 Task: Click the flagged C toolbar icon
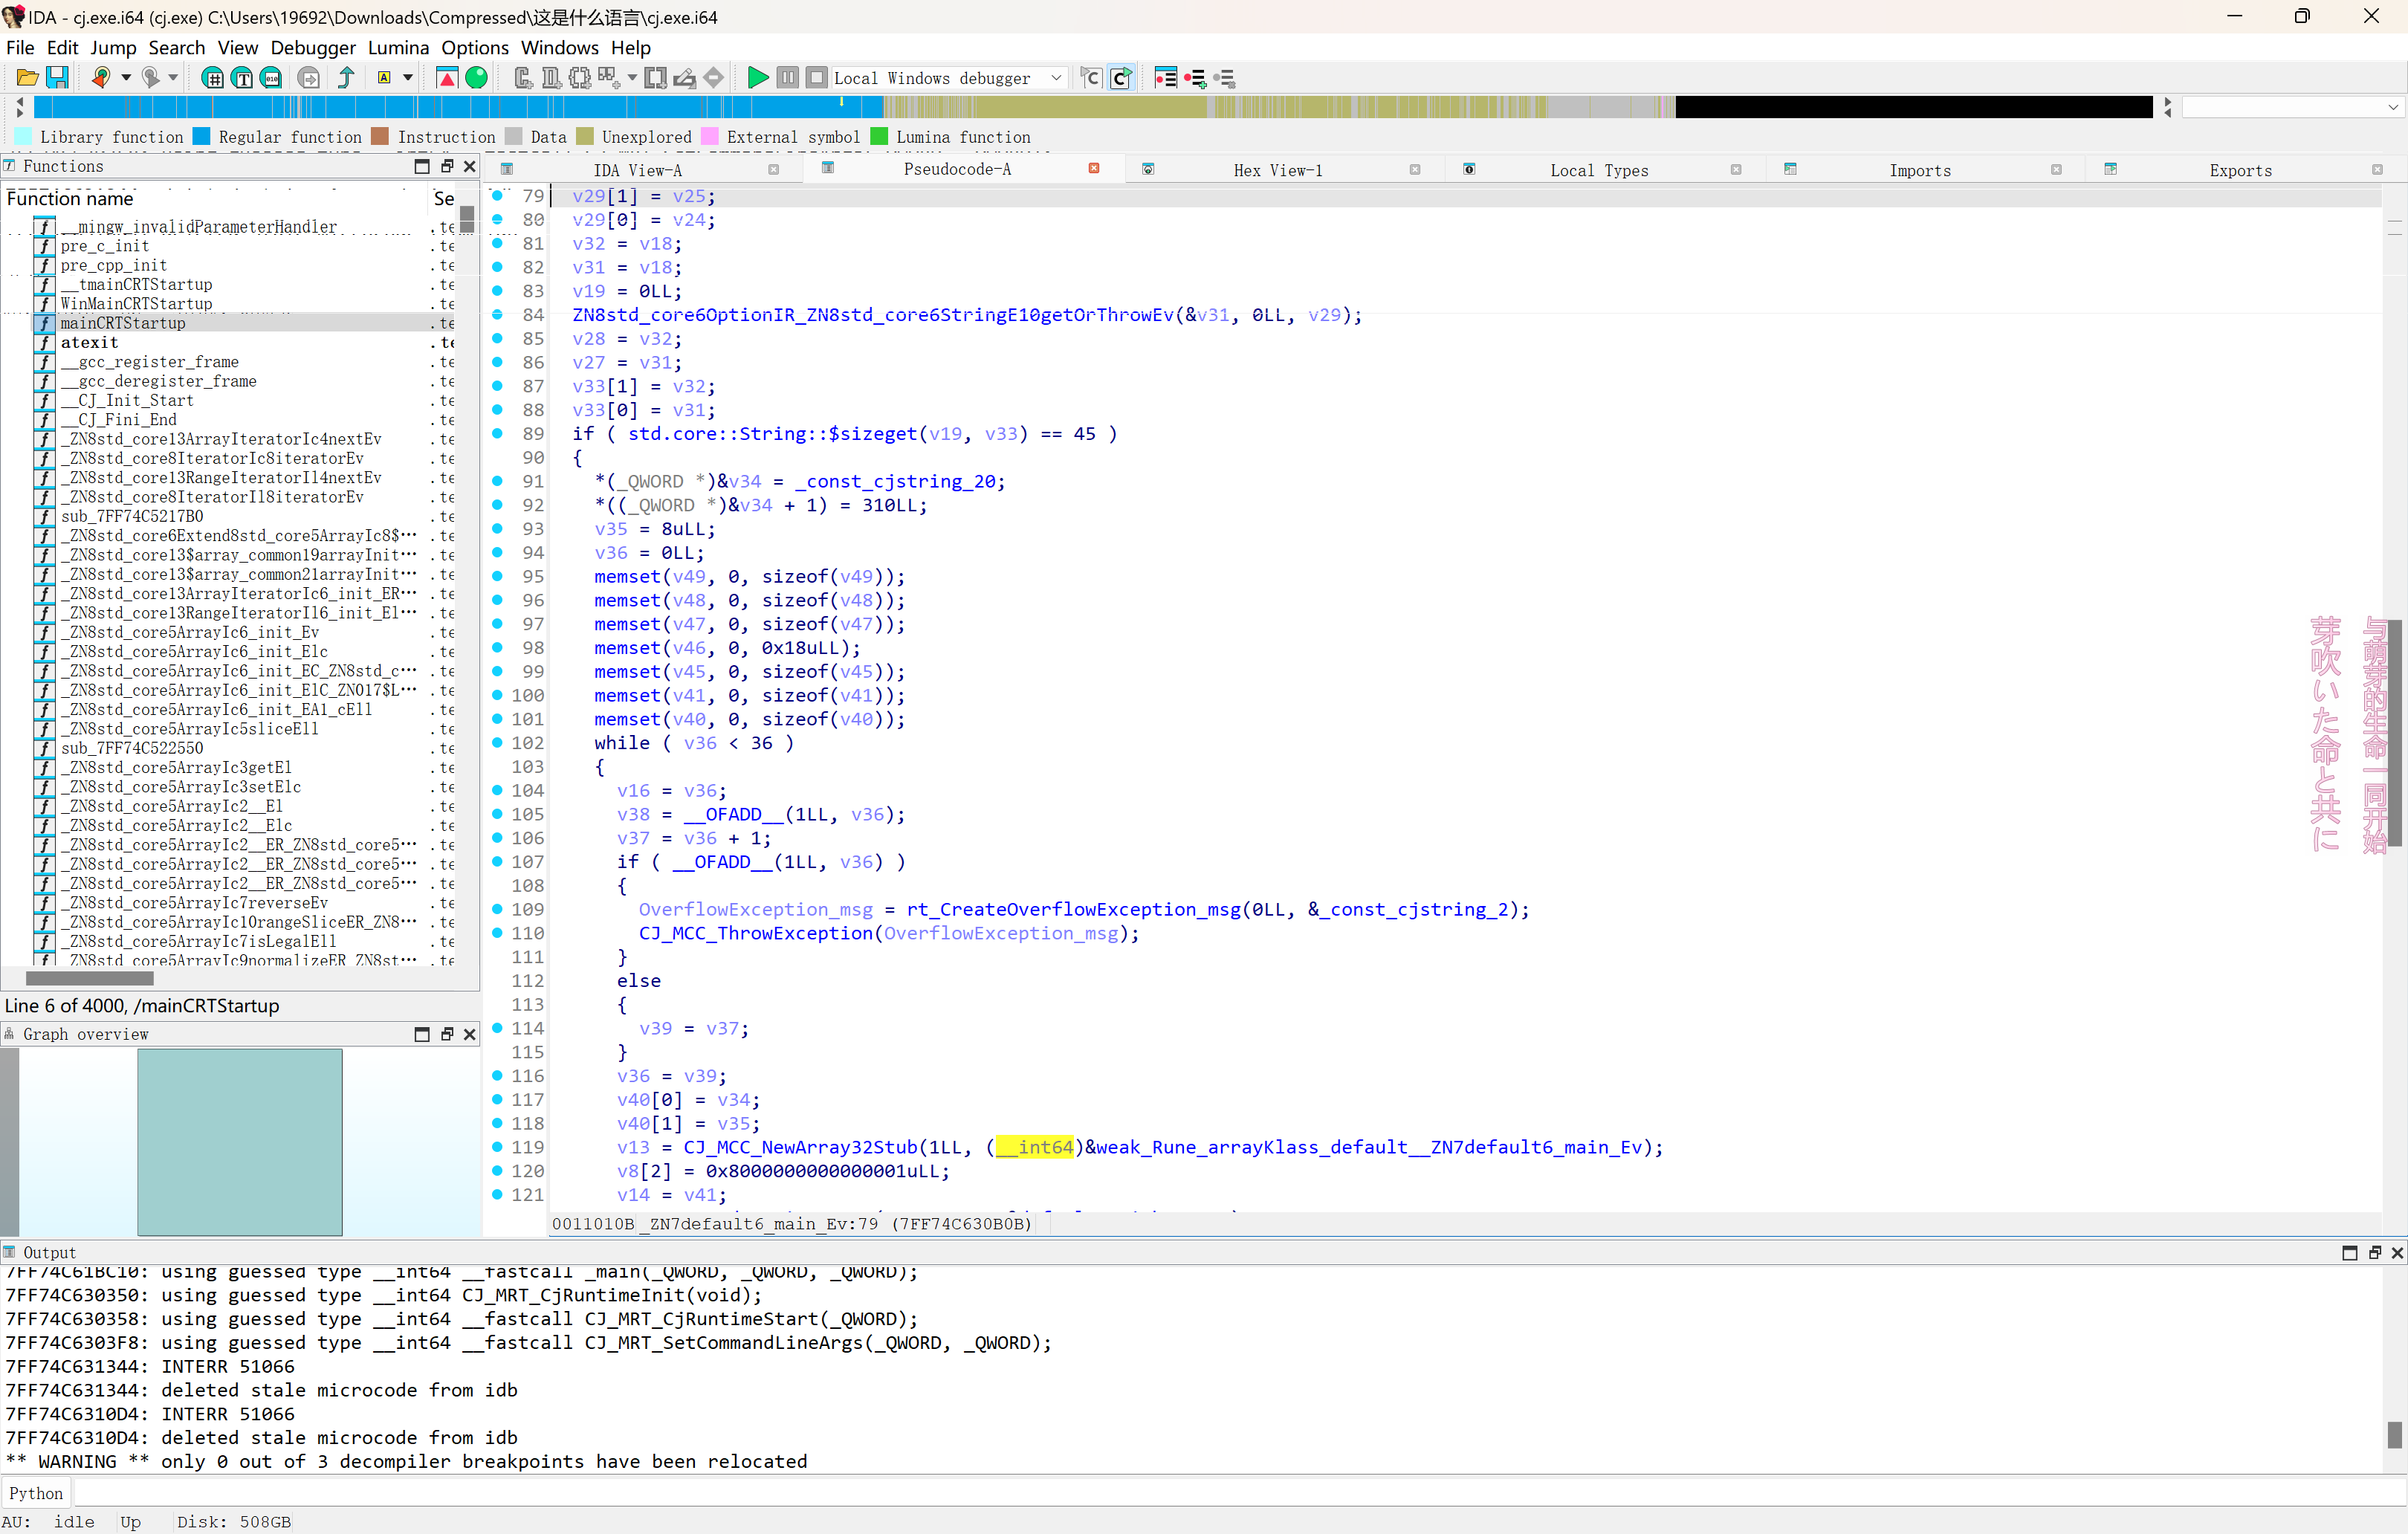click(1091, 78)
